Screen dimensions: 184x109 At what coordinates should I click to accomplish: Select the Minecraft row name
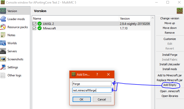click(49, 28)
